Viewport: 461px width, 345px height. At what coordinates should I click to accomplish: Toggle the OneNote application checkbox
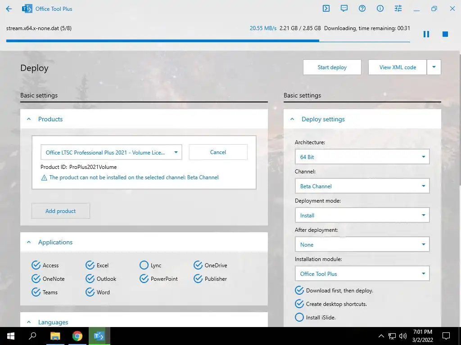click(x=36, y=279)
